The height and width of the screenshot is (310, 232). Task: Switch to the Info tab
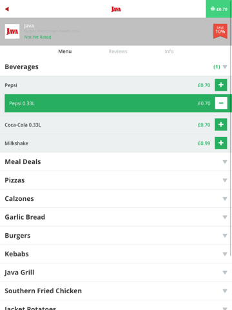[x=169, y=52]
